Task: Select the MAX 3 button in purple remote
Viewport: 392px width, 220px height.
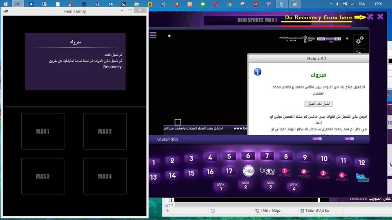Action: tap(270, 185)
